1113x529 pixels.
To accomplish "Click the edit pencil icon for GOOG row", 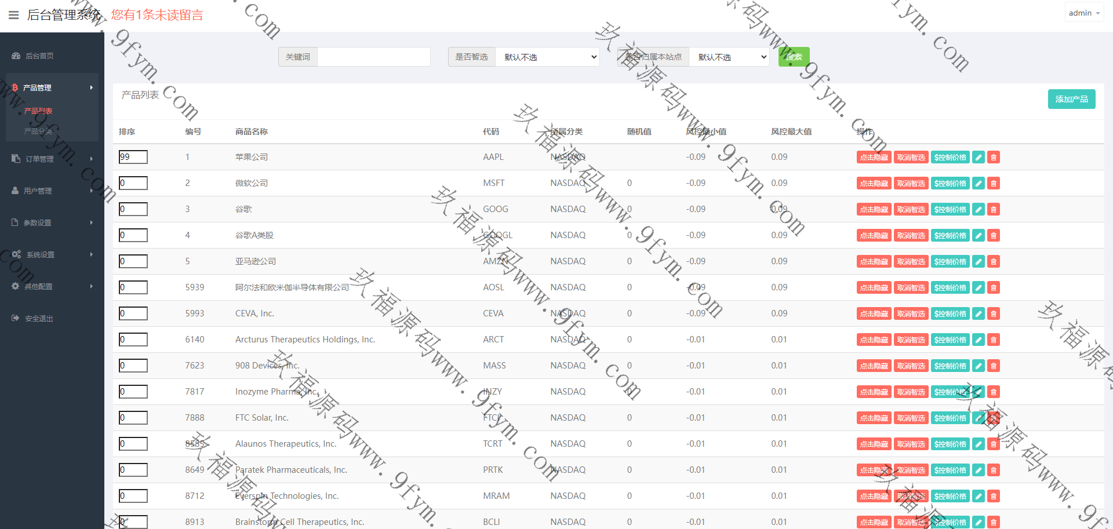I will tap(979, 209).
